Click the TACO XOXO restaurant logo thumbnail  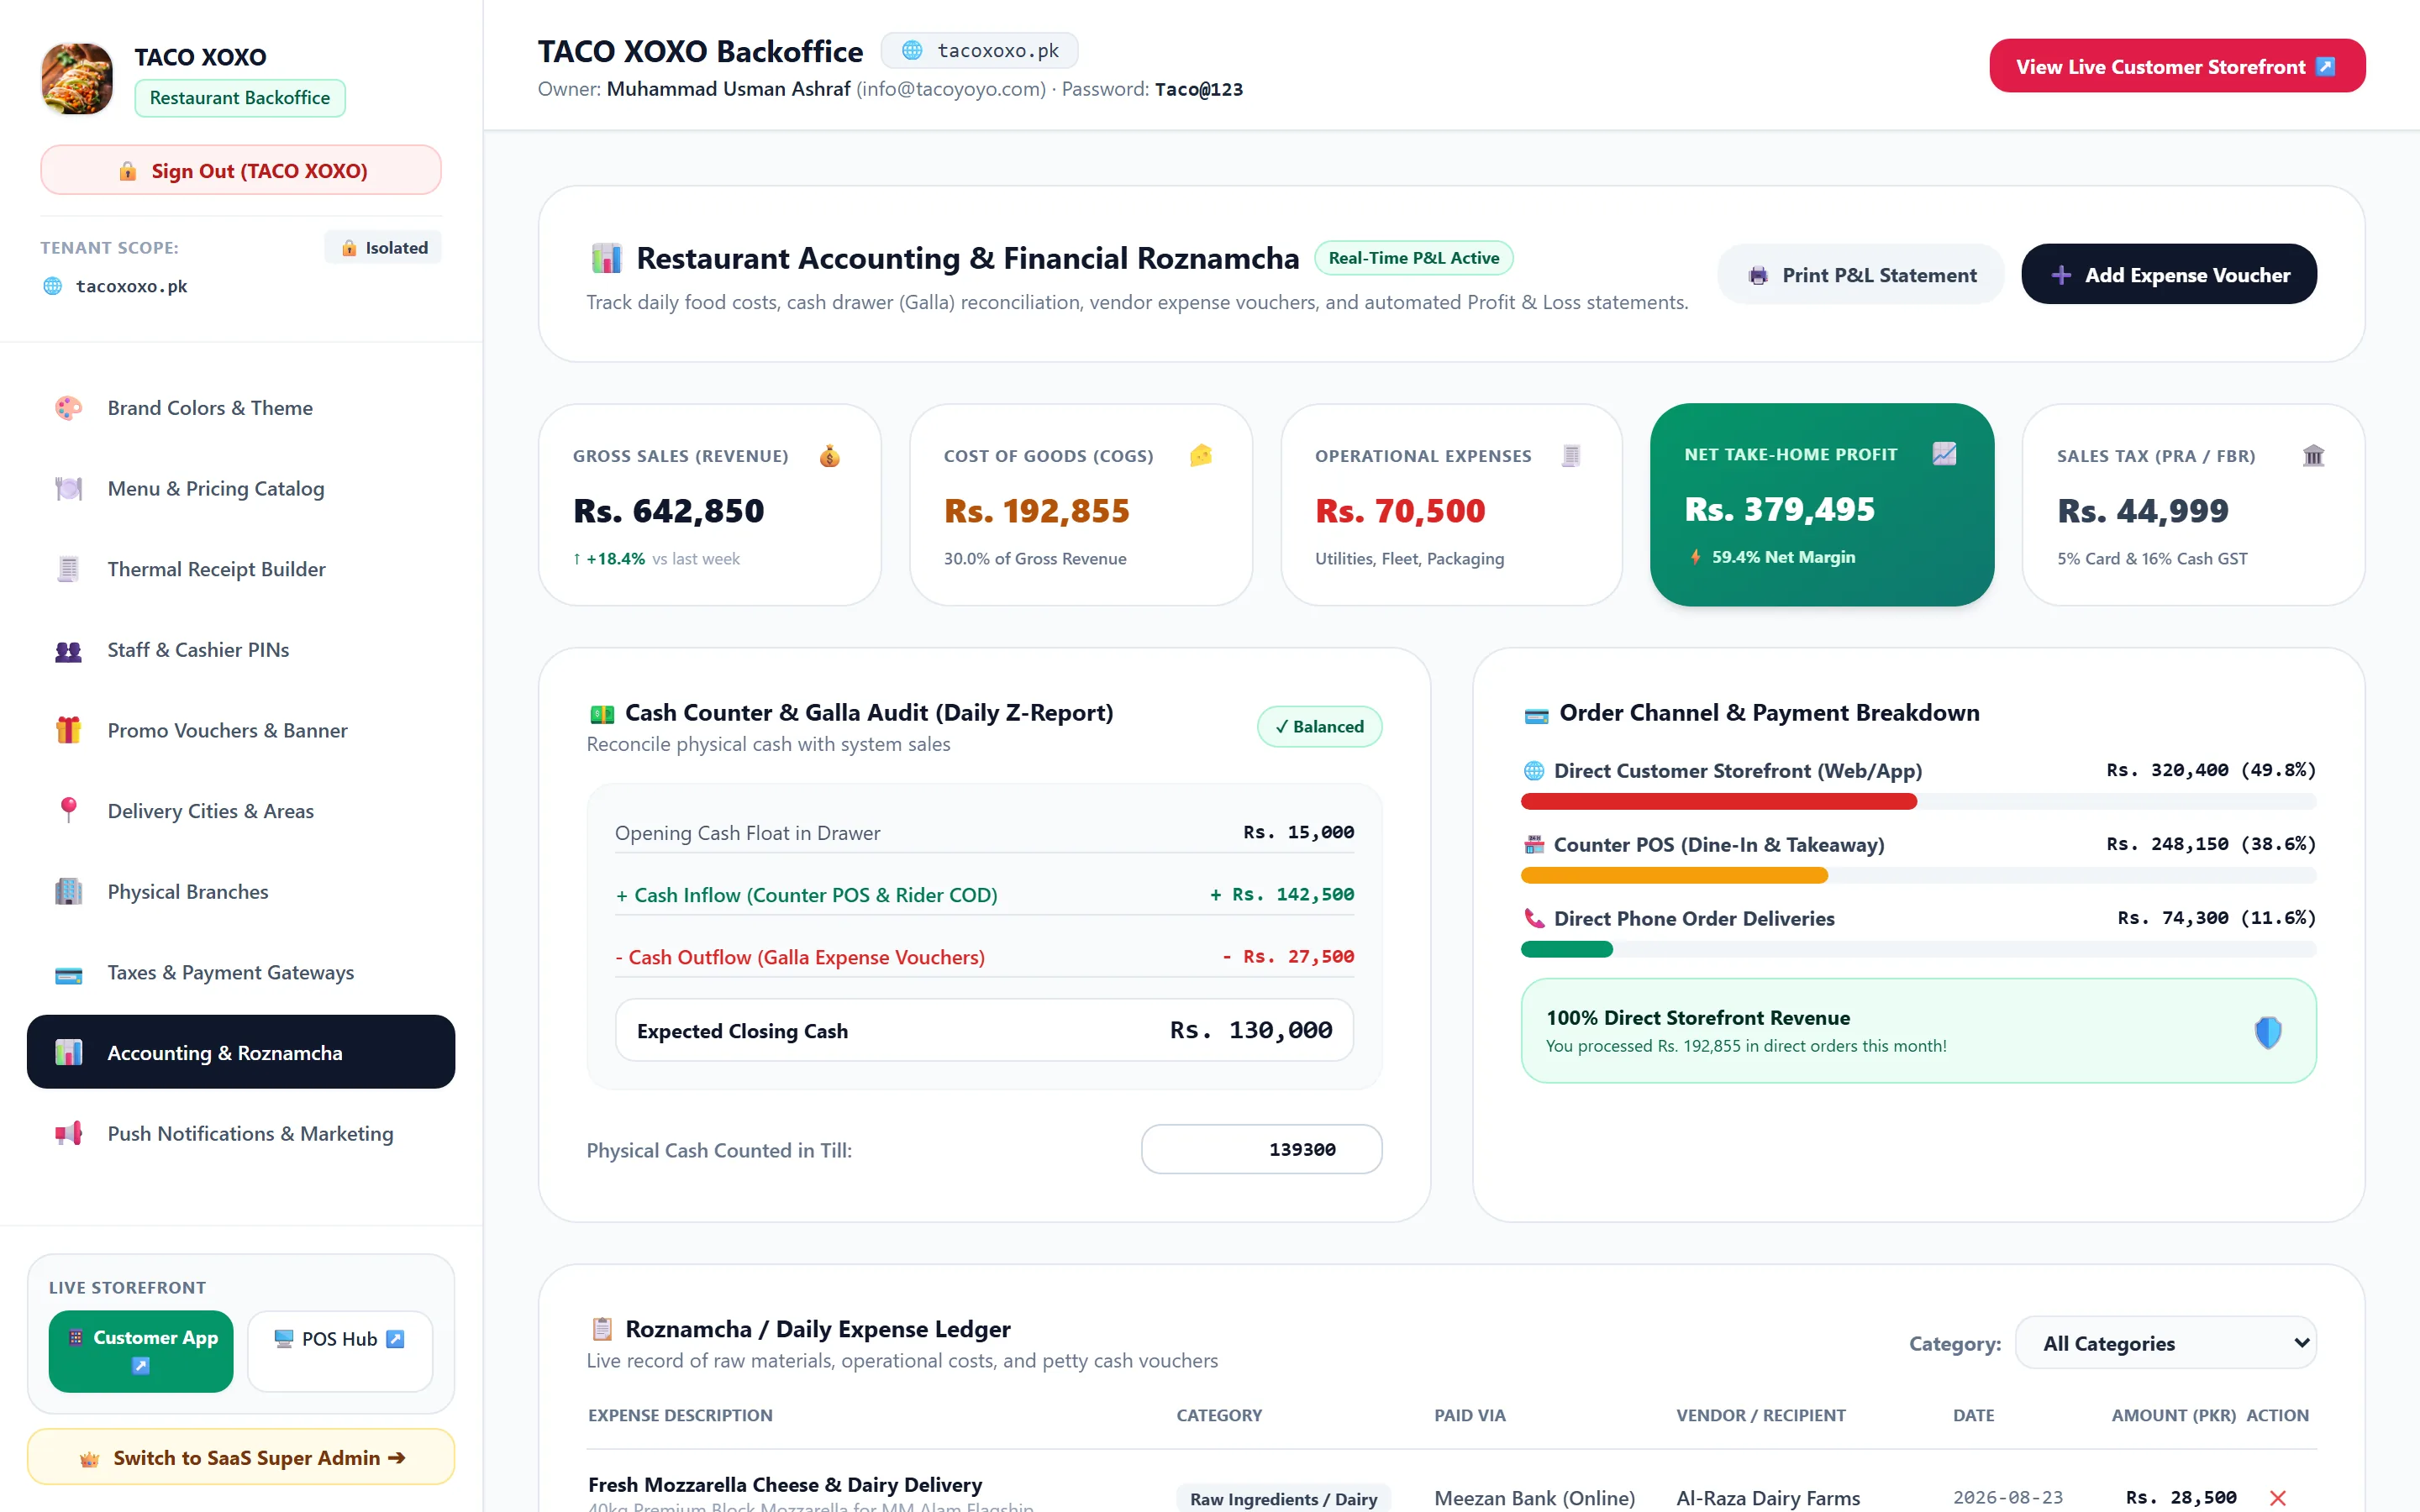pos(77,78)
